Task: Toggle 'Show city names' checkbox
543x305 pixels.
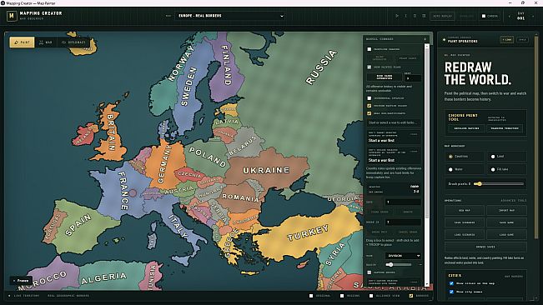Action: [451, 292]
